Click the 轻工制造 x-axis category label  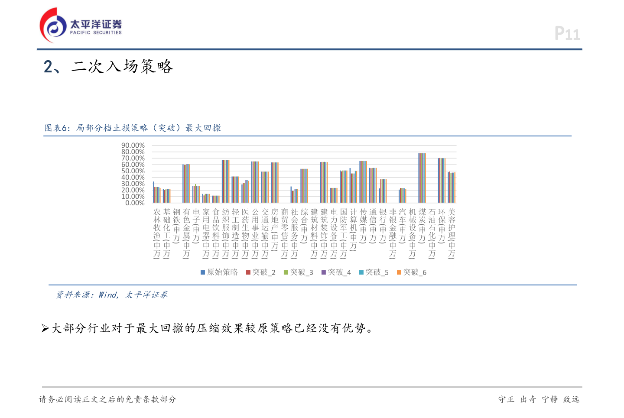[235, 233]
